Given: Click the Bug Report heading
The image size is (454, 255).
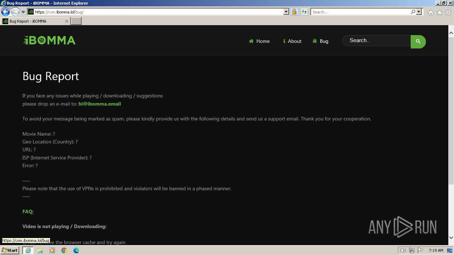Looking at the screenshot, I should (x=51, y=76).
